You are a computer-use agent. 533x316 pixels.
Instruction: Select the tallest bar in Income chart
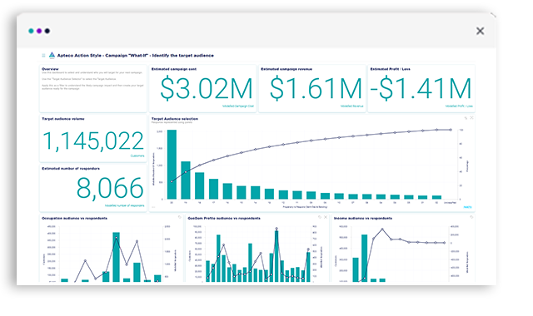(x=365, y=258)
